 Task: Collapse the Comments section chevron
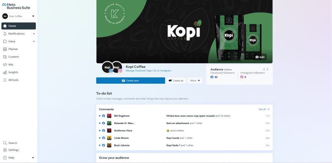point(268,109)
